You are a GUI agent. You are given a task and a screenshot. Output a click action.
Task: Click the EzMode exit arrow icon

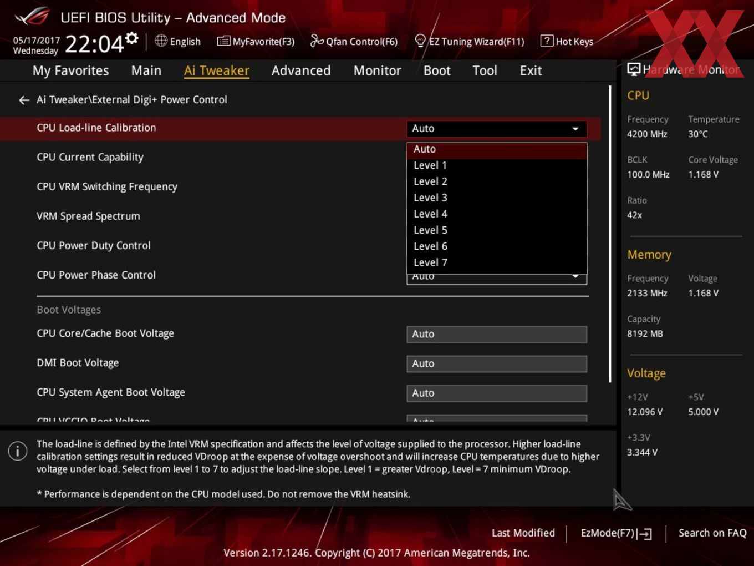[x=644, y=534]
